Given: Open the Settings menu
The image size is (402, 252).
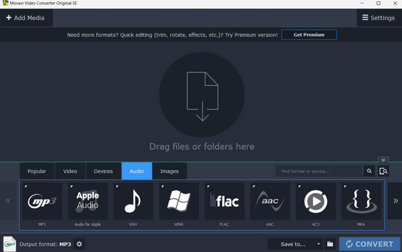Looking at the screenshot, I should click(x=379, y=17).
